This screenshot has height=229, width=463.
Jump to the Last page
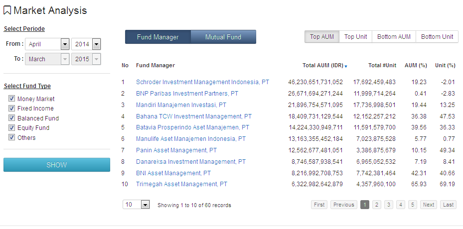[x=448, y=205]
